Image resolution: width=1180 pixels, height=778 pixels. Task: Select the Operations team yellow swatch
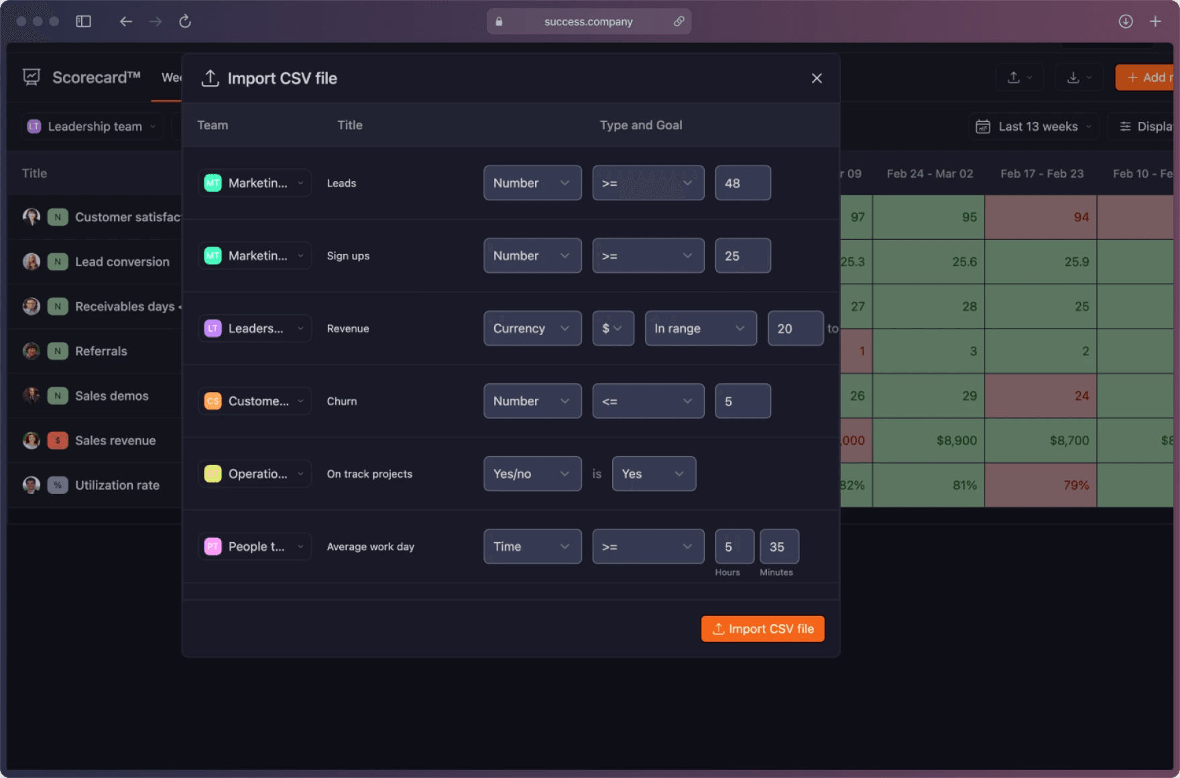(213, 474)
